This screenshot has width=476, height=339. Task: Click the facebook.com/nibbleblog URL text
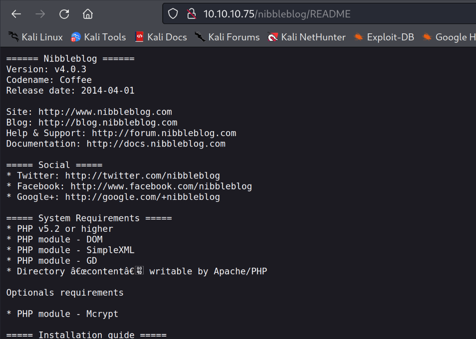click(x=161, y=186)
